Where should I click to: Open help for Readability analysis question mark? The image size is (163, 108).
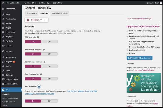pos(44,49)
